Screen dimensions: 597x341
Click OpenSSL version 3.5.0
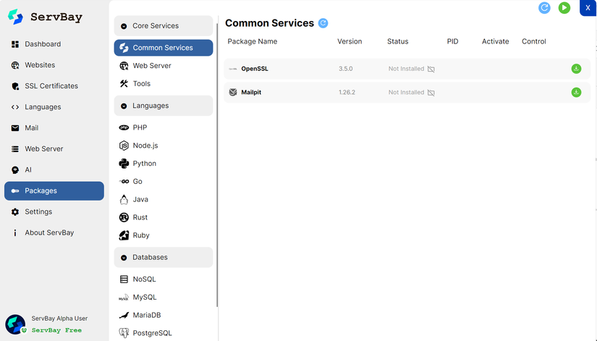346,69
